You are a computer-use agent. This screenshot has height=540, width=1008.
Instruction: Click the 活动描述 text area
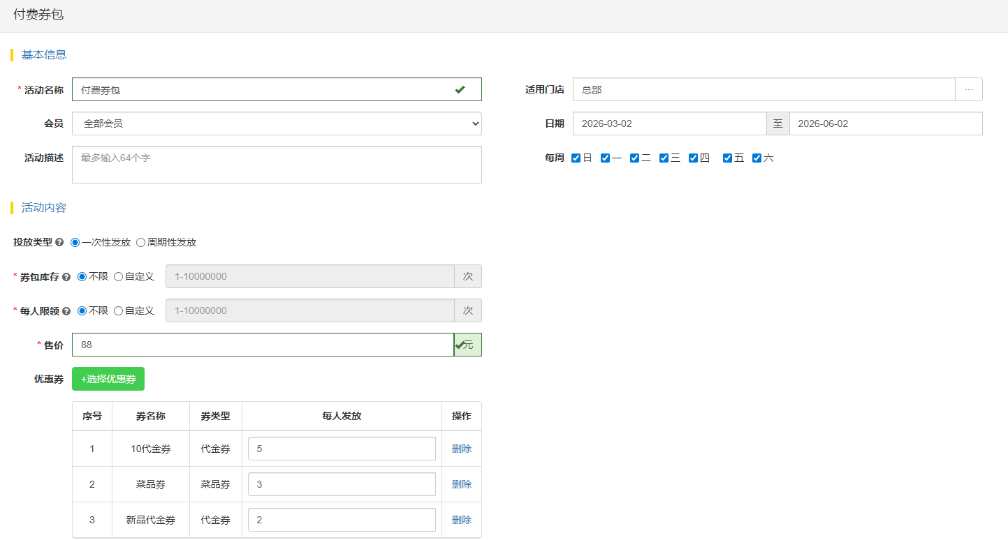[277, 165]
